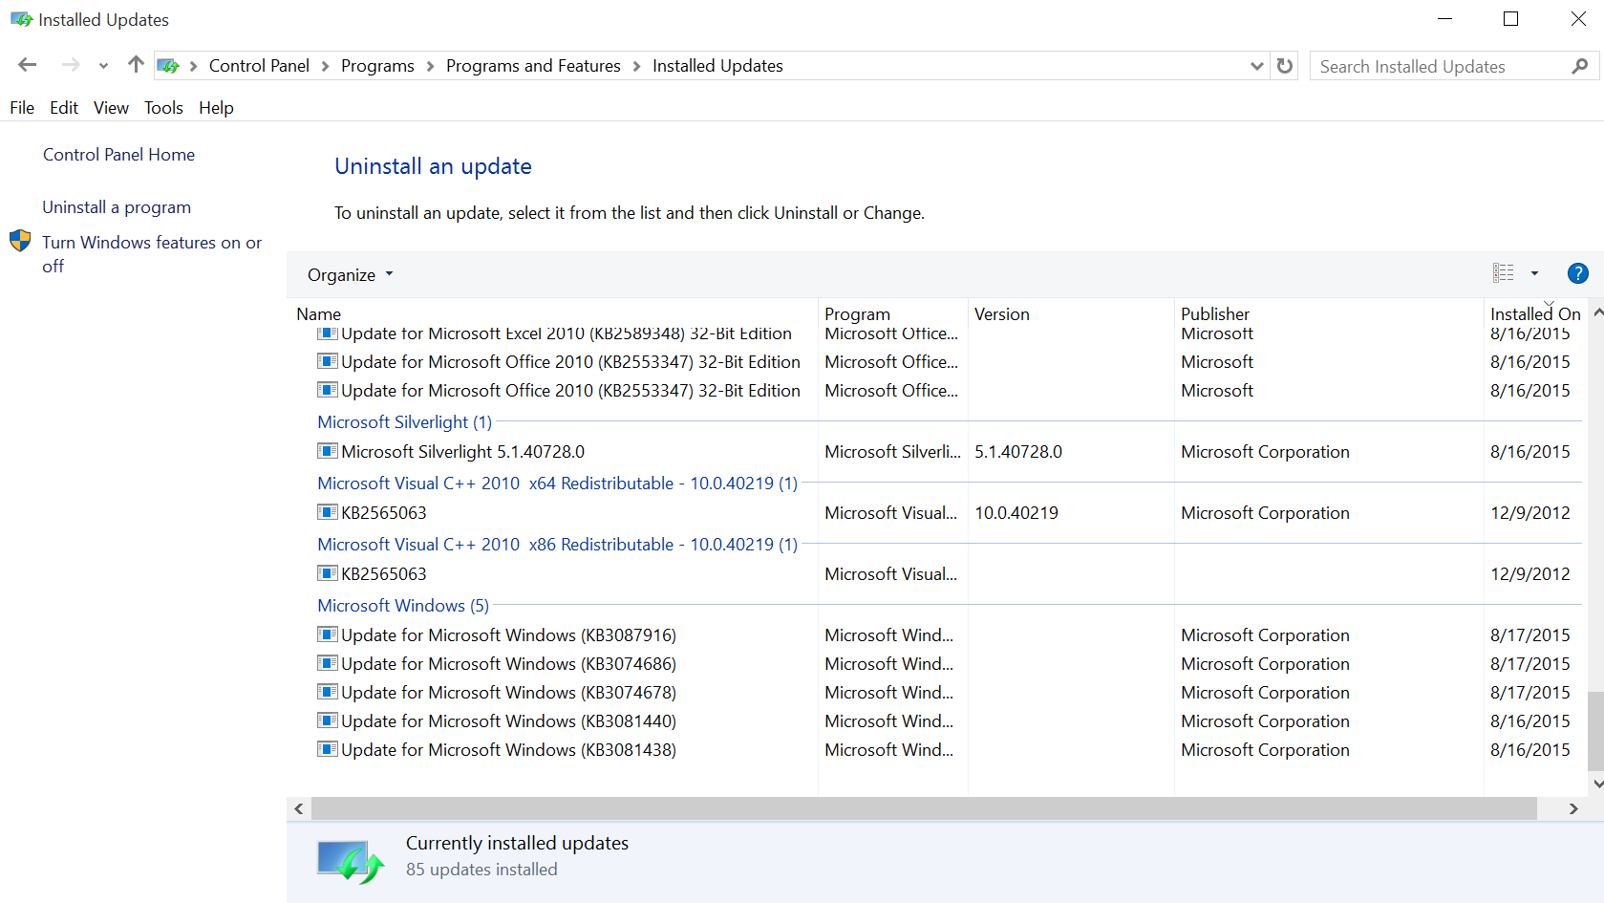Screen dimensions: 1604x903
Task: Click the search magnifier icon
Action: [x=1580, y=66]
